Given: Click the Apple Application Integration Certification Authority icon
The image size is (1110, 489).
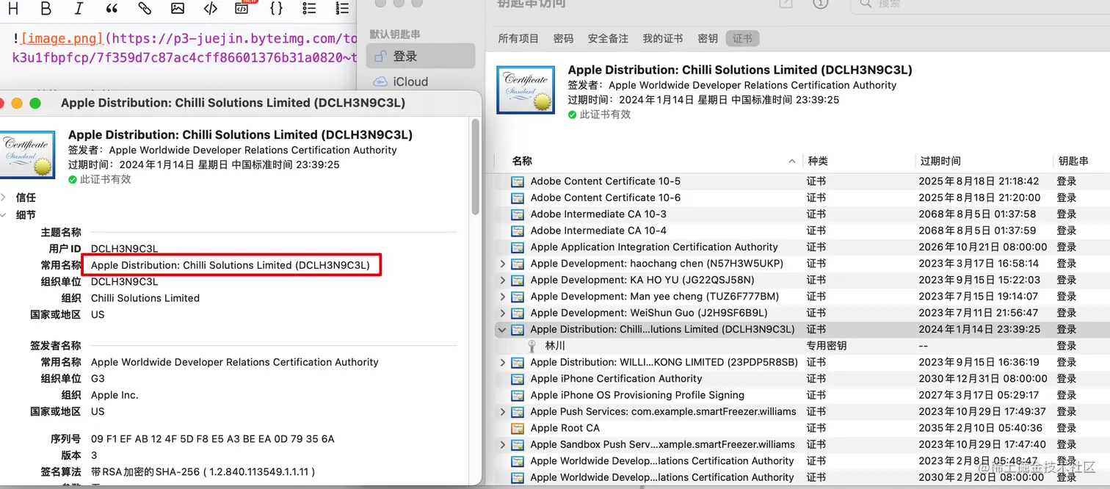Looking at the screenshot, I should pyautogui.click(x=518, y=247).
